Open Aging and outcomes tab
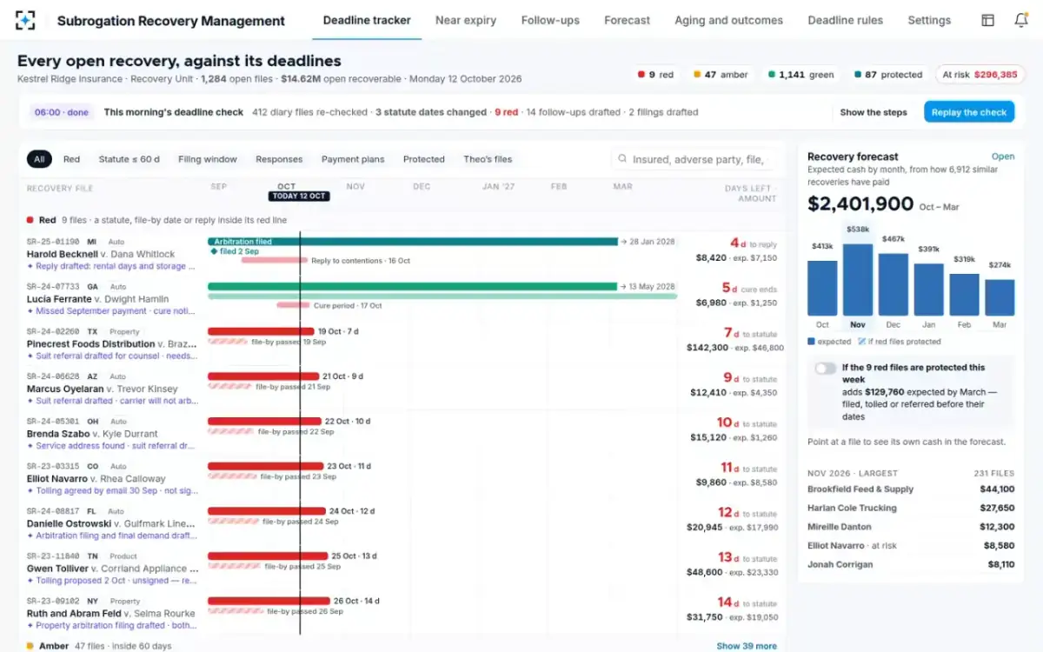 [728, 20]
